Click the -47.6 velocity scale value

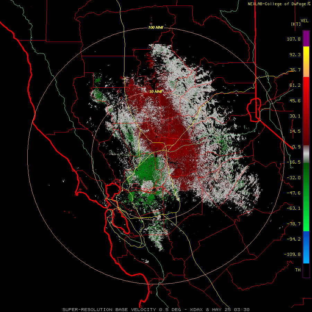[x=294, y=193]
